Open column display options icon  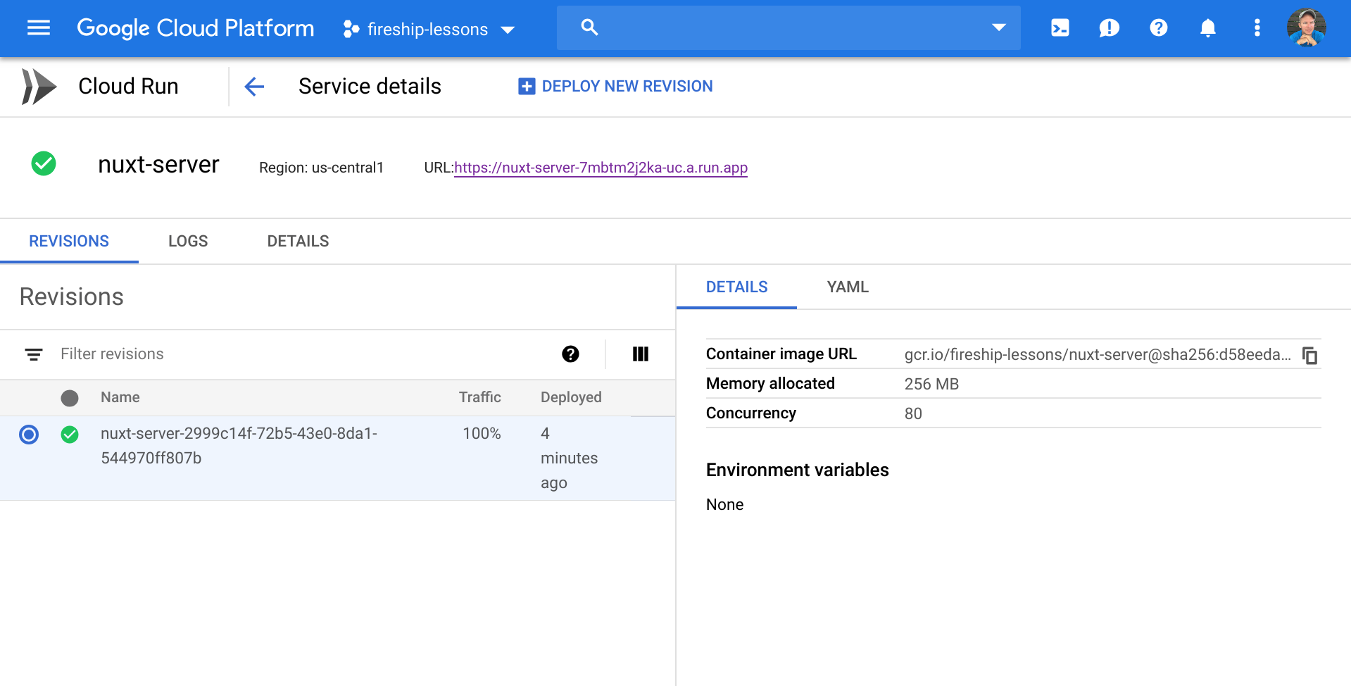640,354
